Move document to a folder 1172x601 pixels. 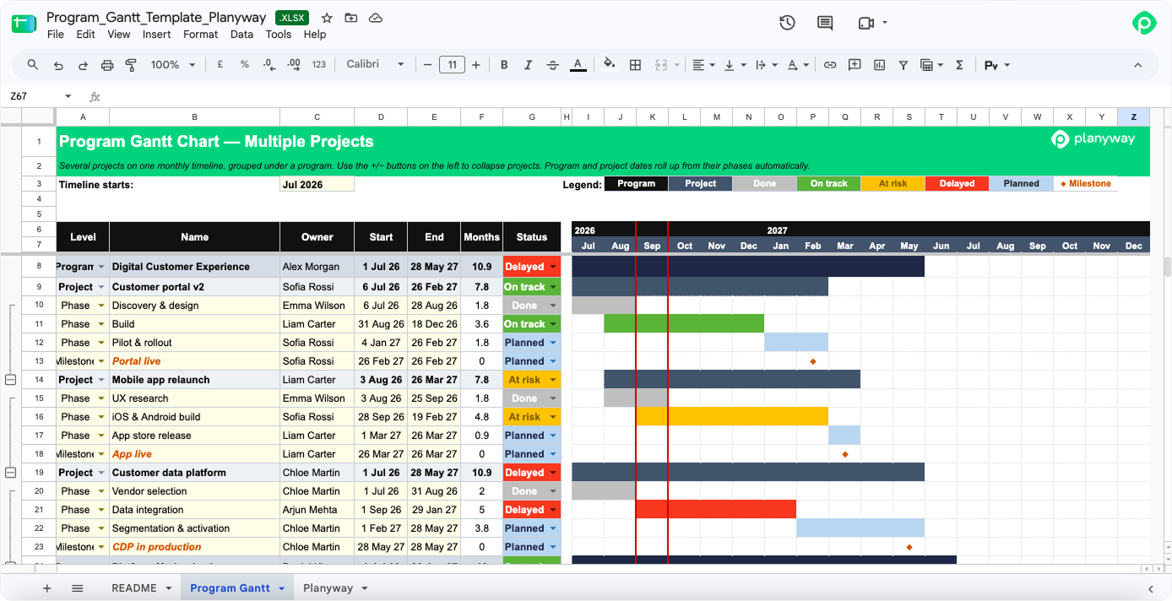pos(351,18)
